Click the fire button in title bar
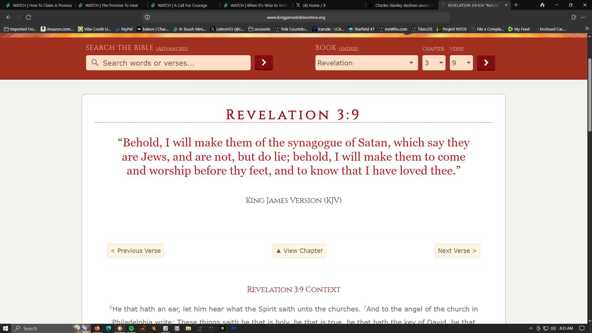 pos(542,5)
